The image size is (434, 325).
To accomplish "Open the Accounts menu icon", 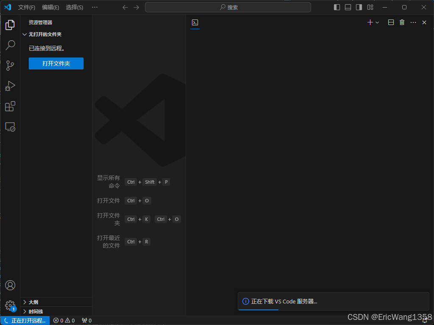I will click(10, 285).
